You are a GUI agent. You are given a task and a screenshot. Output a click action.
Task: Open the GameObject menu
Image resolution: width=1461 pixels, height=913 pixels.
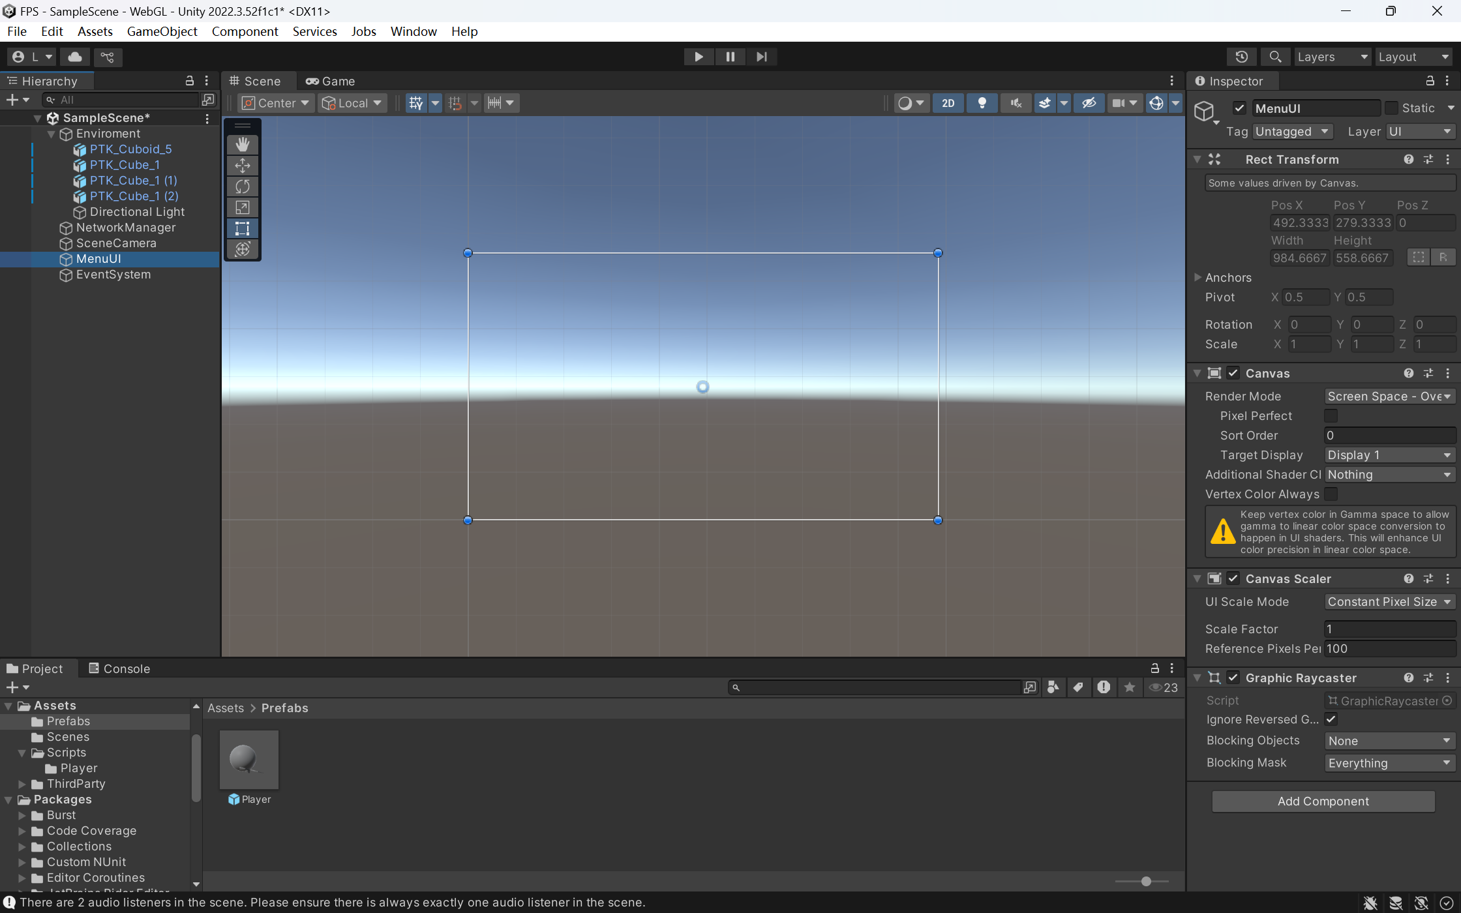click(162, 31)
